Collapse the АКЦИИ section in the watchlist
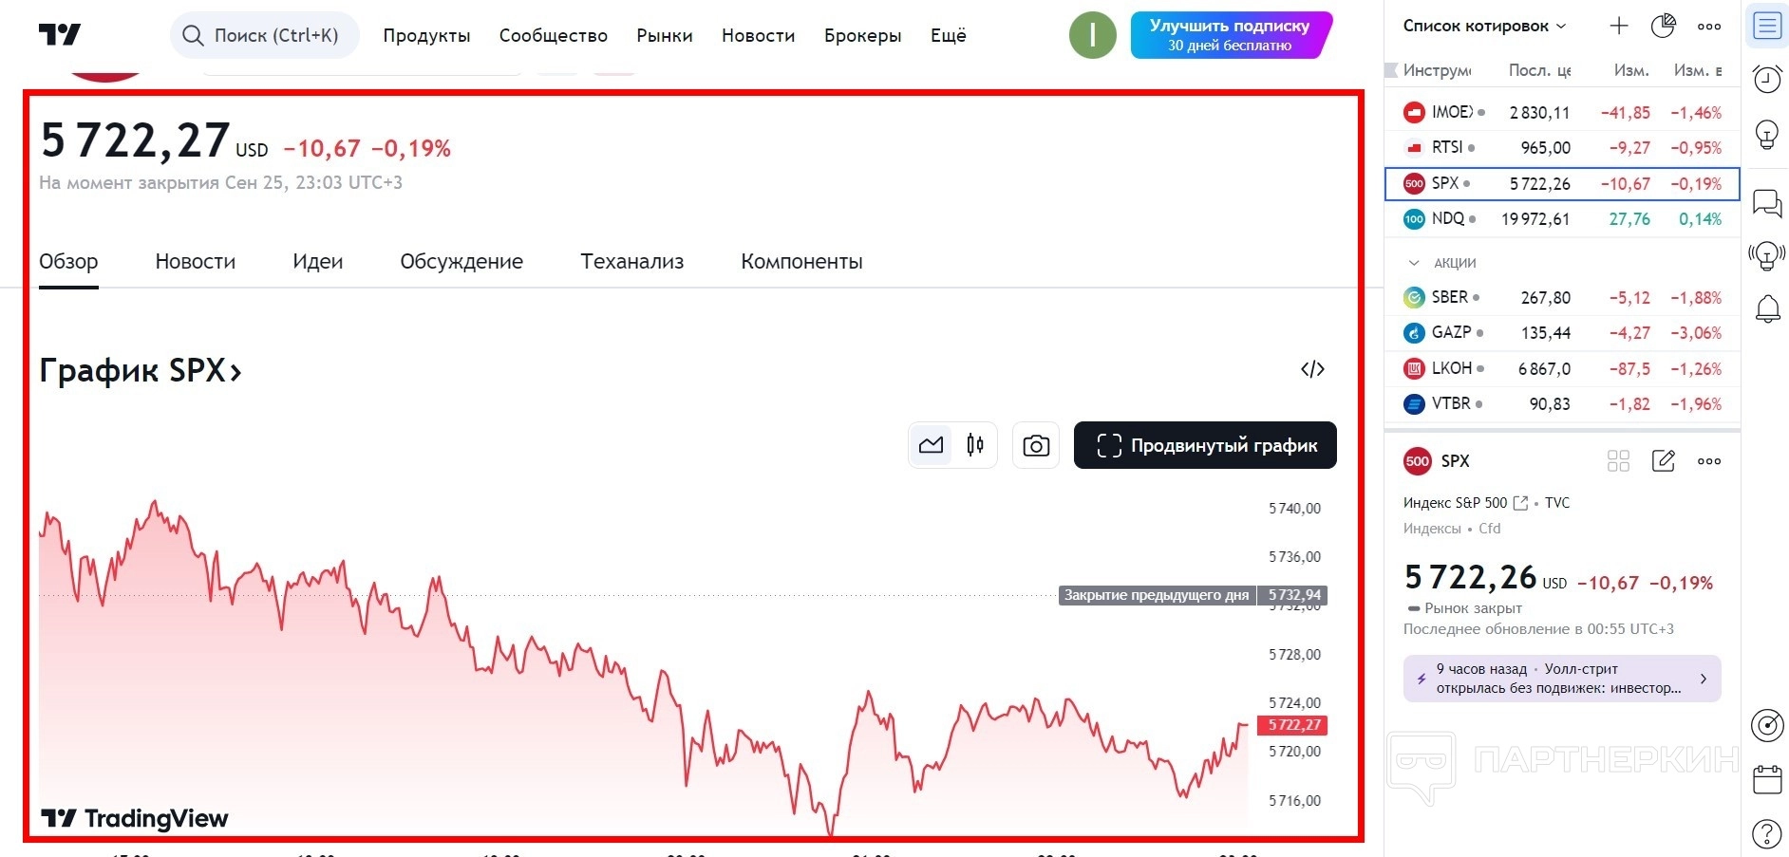This screenshot has width=1789, height=857. [1414, 263]
